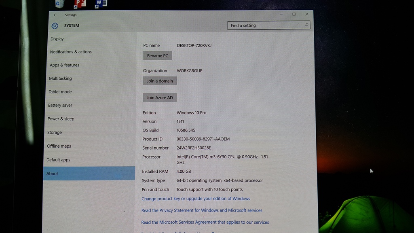Open the Change product key link

196,199
